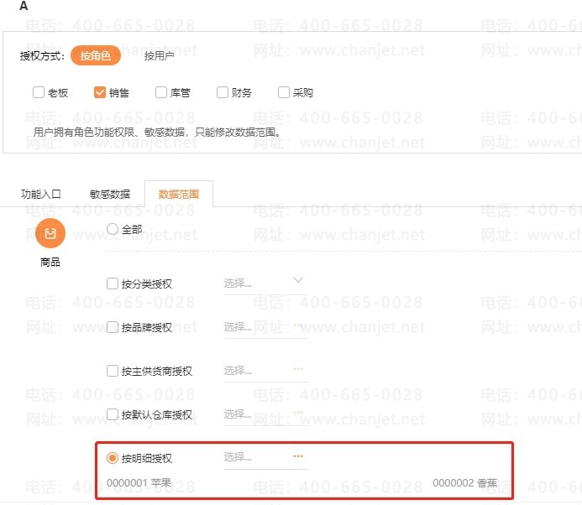Screen dimensions: 582x505
Task: Check the 按品牌授权 checkbox
Action: (112, 327)
